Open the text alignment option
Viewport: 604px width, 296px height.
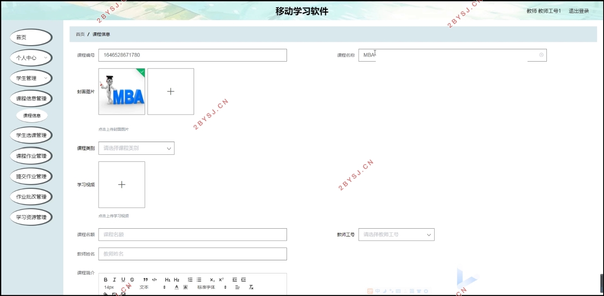(x=237, y=287)
